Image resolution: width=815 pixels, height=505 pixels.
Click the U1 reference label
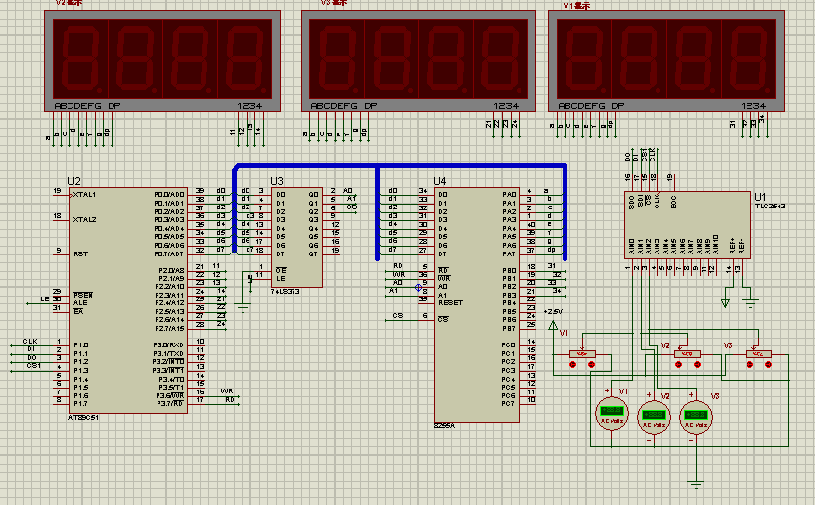pos(760,197)
